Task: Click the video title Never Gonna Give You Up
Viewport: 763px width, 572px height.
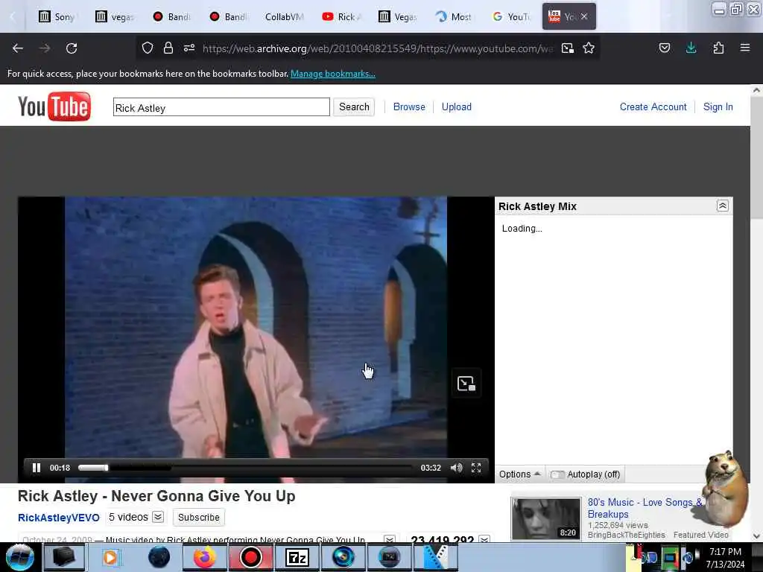Action: (156, 496)
